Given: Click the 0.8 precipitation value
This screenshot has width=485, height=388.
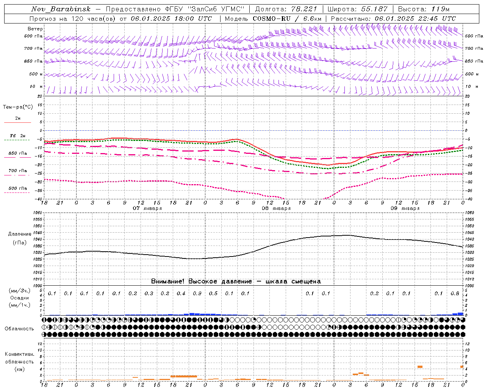Looking at the screenshot, I should click(455, 293).
